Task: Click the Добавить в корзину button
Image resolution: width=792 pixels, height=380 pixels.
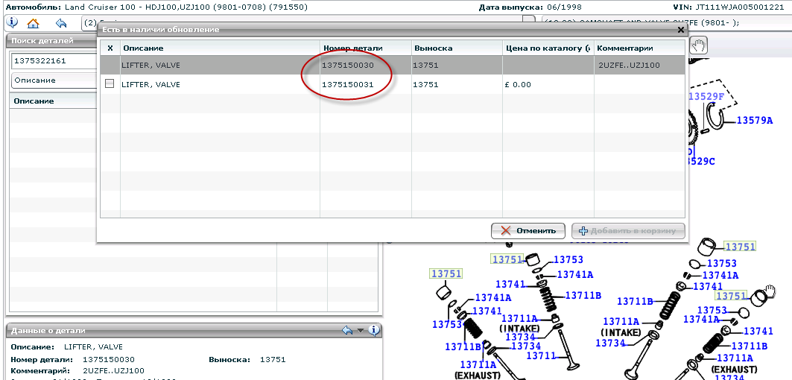Action: 628,230
